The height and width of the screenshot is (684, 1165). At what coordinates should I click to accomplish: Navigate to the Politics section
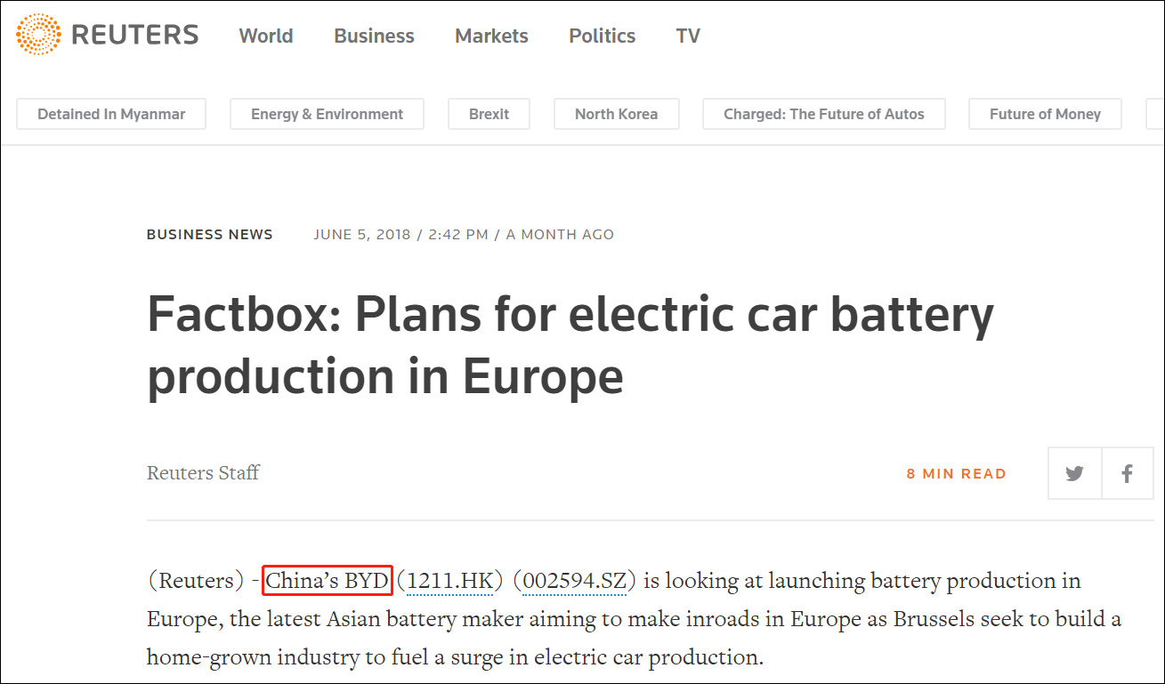[603, 36]
